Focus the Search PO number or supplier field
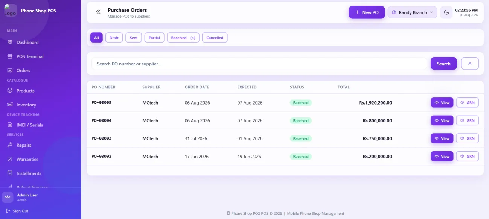Image resolution: width=489 pixels, height=219 pixels. 259,64
